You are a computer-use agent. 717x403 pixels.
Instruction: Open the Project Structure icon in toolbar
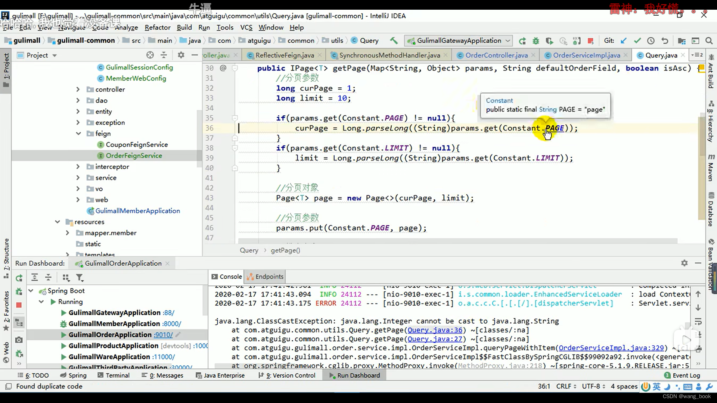[682, 41]
